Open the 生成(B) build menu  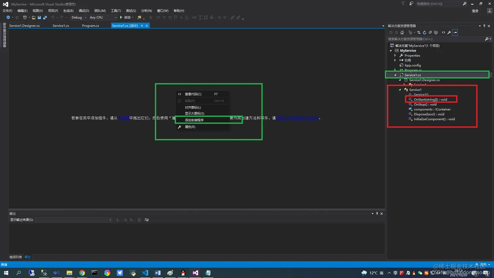pyautogui.click(x=68, y=11)
